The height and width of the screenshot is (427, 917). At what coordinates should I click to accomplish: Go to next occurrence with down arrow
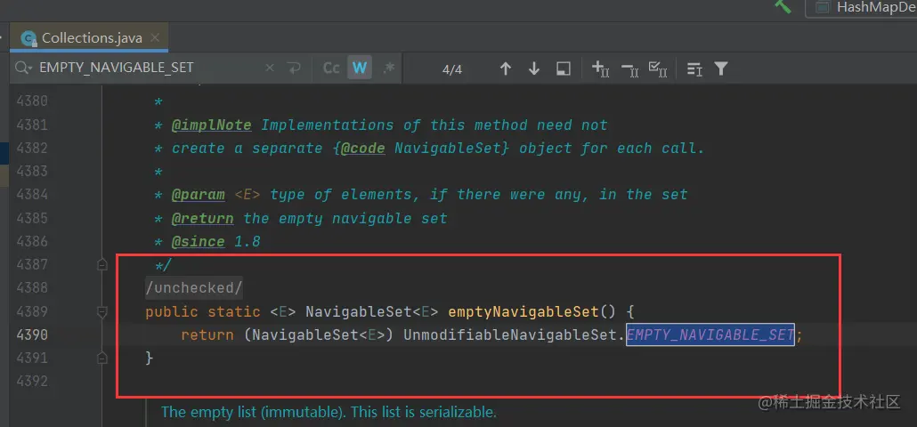533,68
